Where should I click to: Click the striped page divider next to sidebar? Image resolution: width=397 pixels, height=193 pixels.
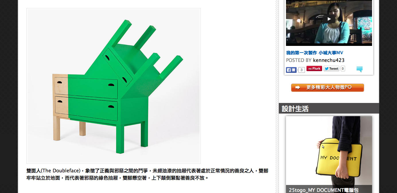click(277, 96)
